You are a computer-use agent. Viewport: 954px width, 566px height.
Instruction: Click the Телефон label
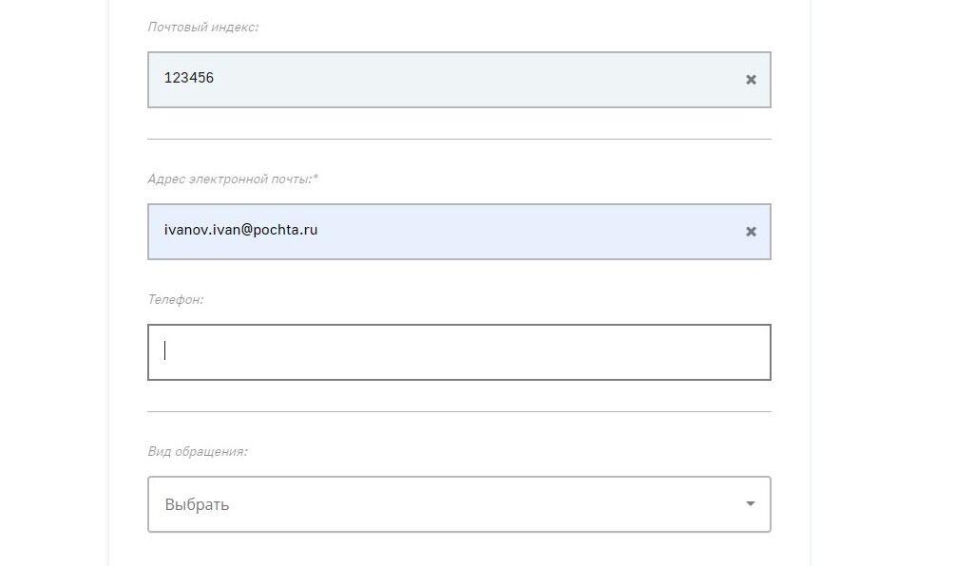(175, 299)
